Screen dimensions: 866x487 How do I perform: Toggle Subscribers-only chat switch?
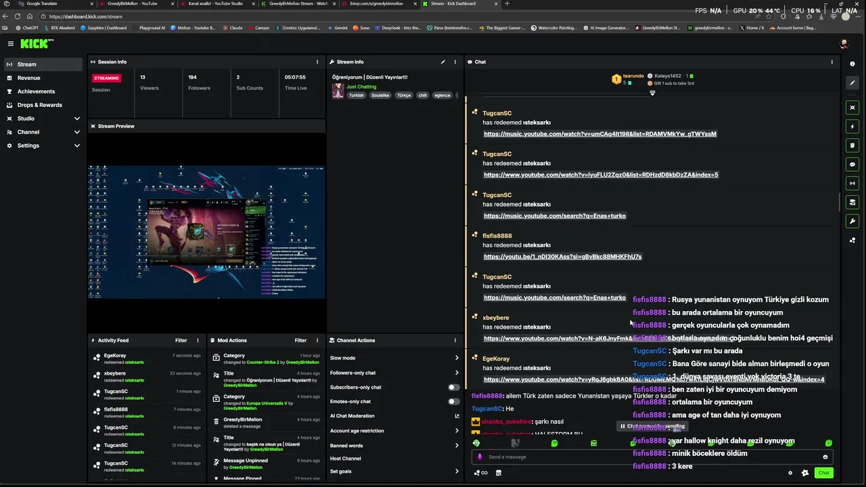point(453,387)
